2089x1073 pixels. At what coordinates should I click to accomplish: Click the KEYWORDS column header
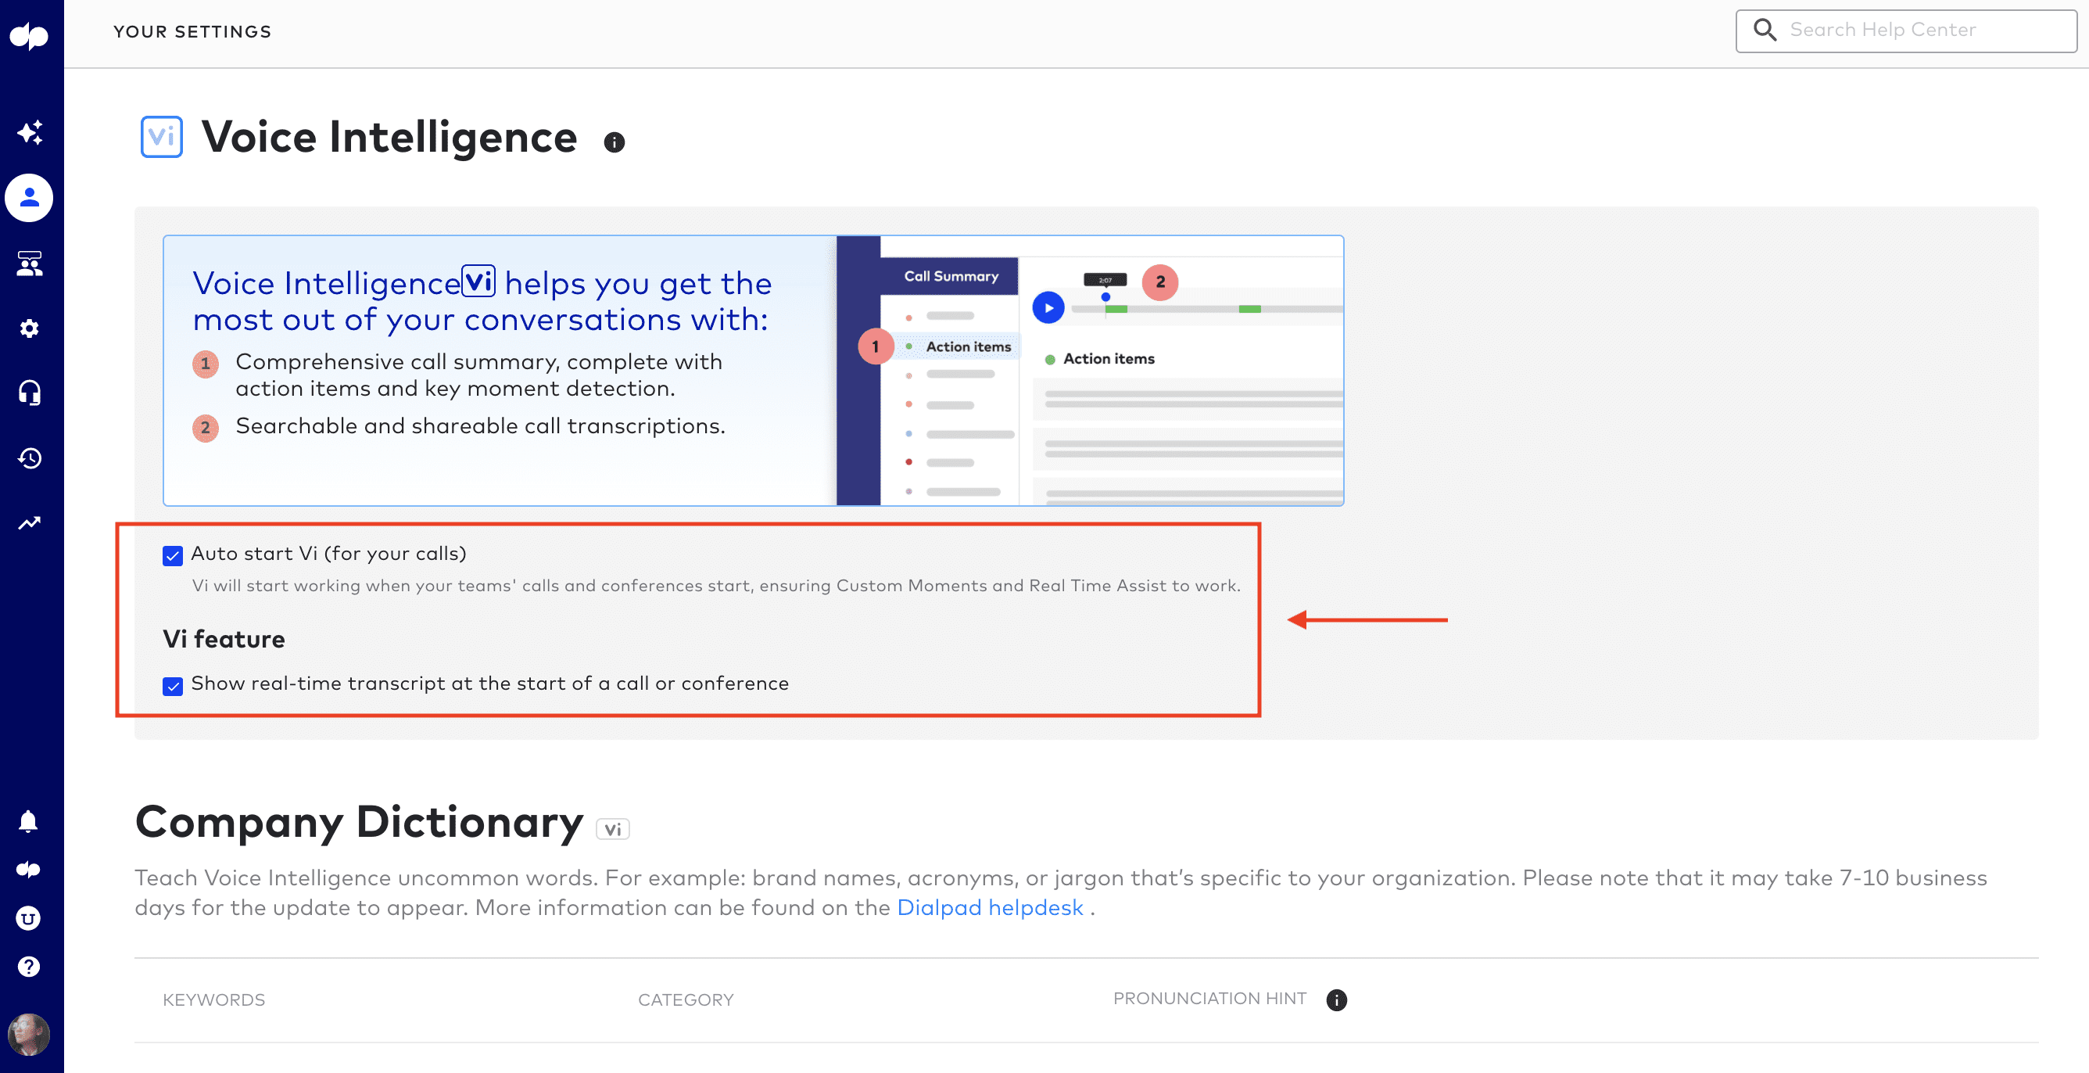tap(214, 1000)
